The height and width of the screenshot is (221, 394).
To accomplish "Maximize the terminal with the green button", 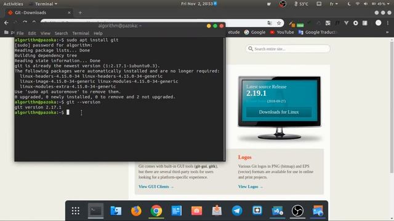I will [x=215, y=26].
